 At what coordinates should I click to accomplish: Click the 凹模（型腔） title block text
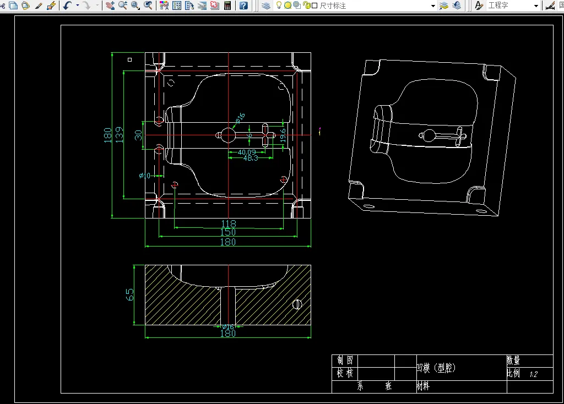pyautogui.click(x=436, y=368)
